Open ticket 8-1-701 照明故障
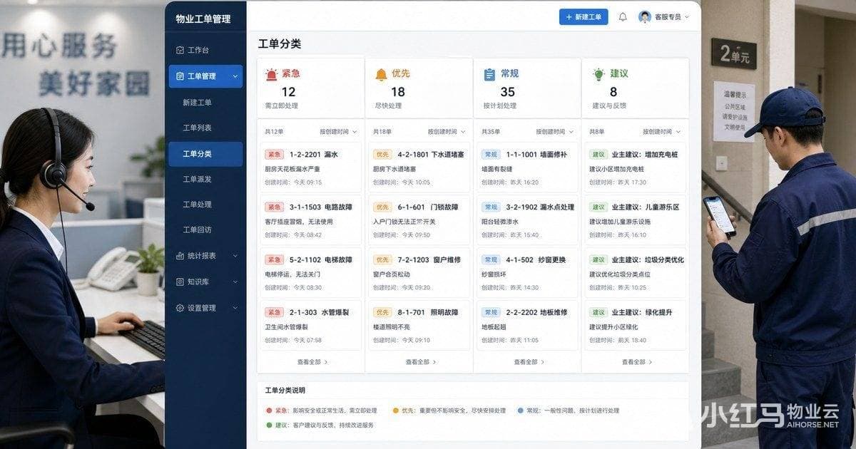This screenshot has height=449, width=856. click(x=419, y=325)
